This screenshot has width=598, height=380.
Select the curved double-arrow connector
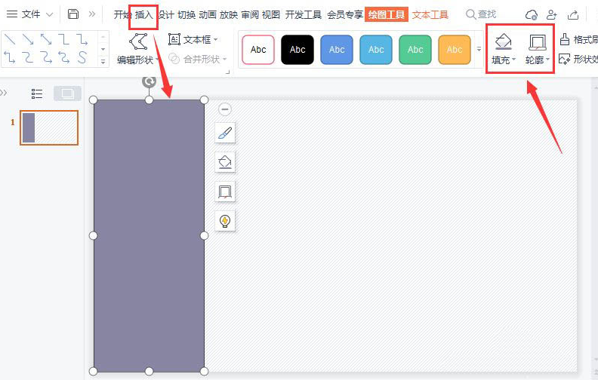[63, 57]
